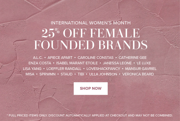Click on JANESSA LEONE
This screenshot has height=121, width=180.
tap(117, 63)
